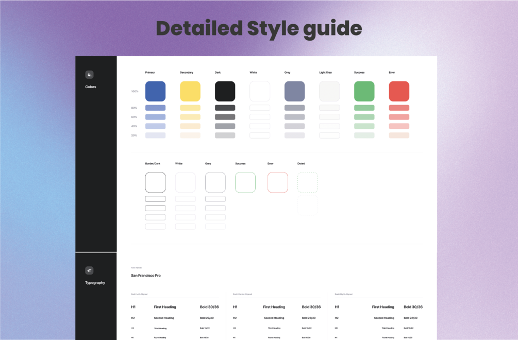The image size is (518, 340).
Task: Choose the Dark 20% tint bar
Action: click(225, 135)
